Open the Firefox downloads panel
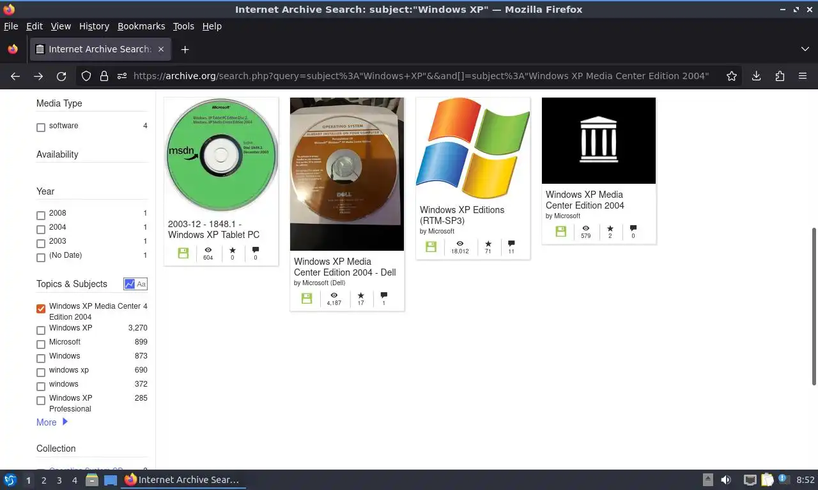Viewport: 818px width, 490px height. [756, 76]
